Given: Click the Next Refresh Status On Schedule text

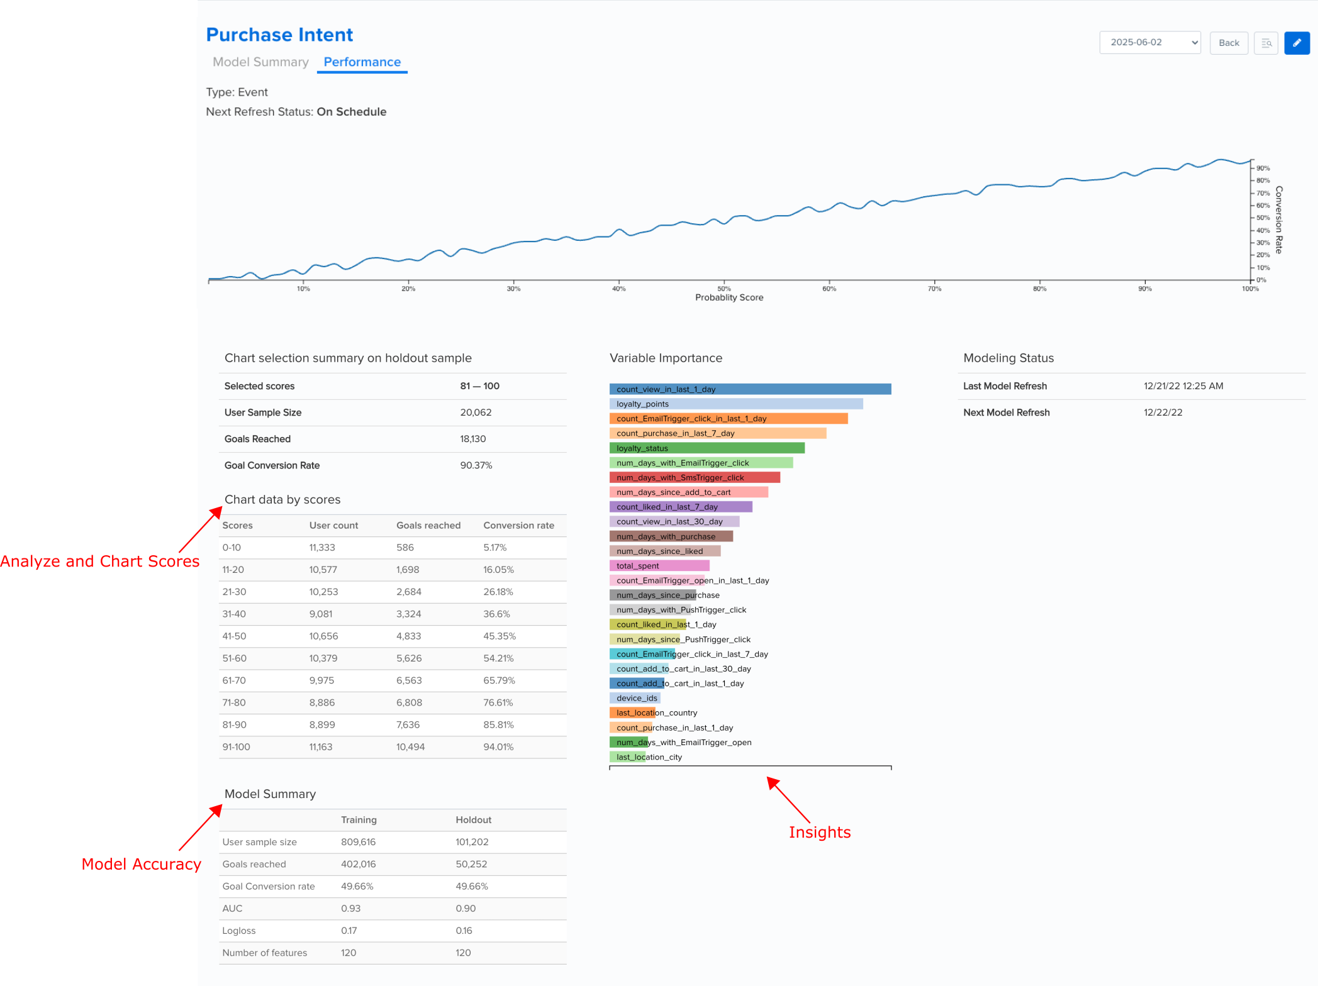Looking at the screenshot, I should [296, 112].
